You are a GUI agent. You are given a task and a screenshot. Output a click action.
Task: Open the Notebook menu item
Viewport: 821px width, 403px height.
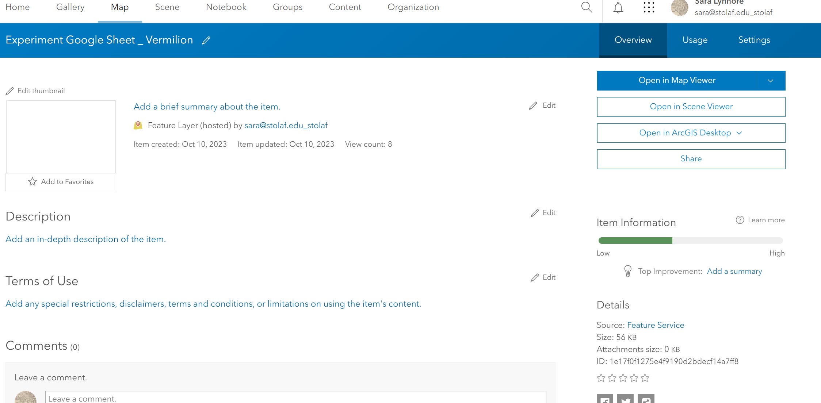pos(226,7)
